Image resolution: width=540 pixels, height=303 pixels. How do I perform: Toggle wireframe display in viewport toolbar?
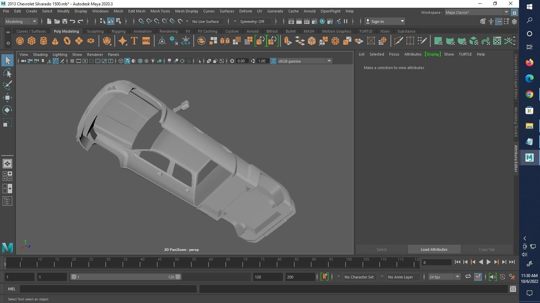(121, 61)
